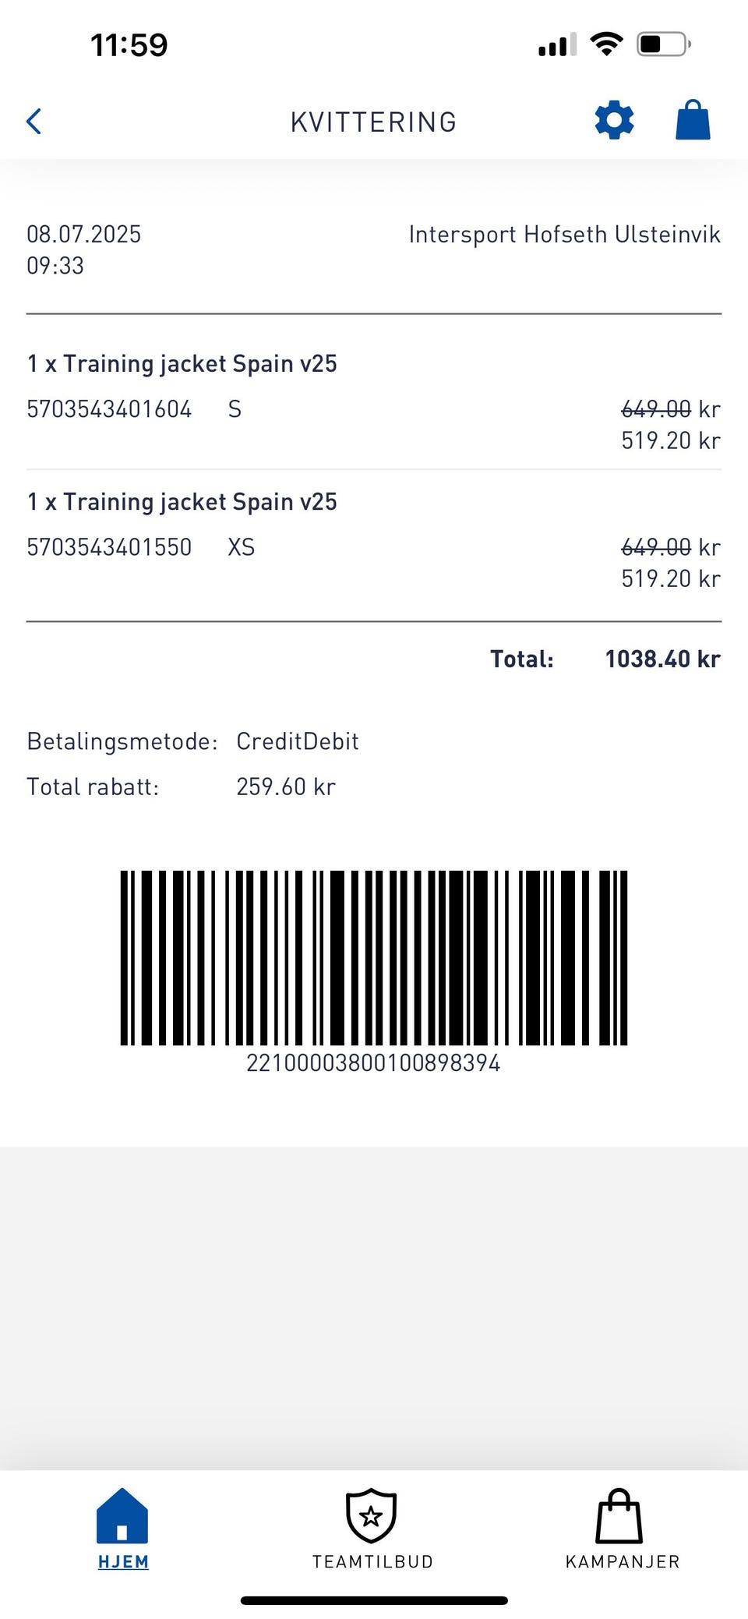Screen dimensions: 748x1619
Task: Tap the Wi-Fi status icon
Action: click(606, 44)
